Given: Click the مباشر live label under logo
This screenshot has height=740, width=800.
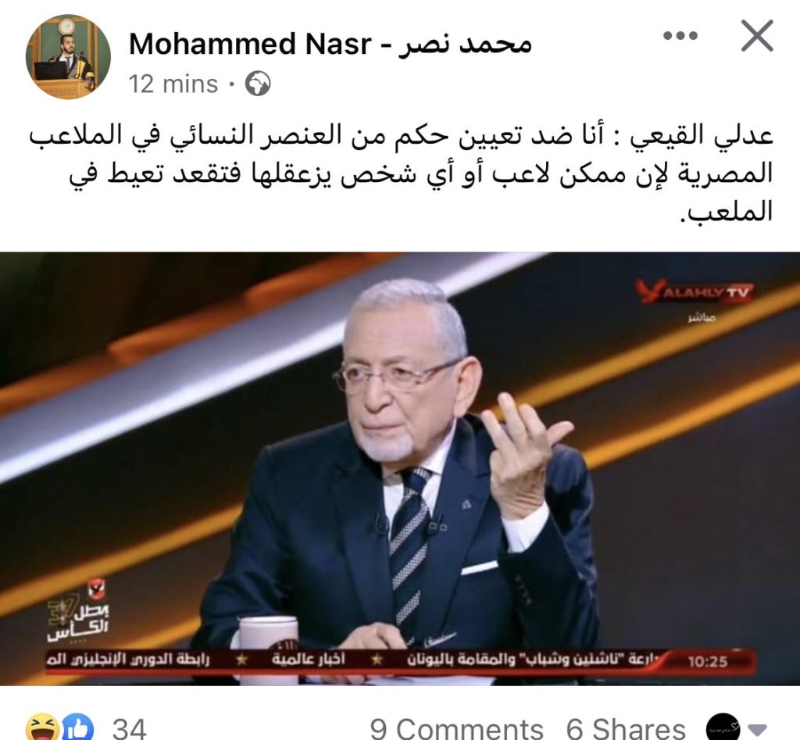Looking at the screenshot, I should click(702, 318).
